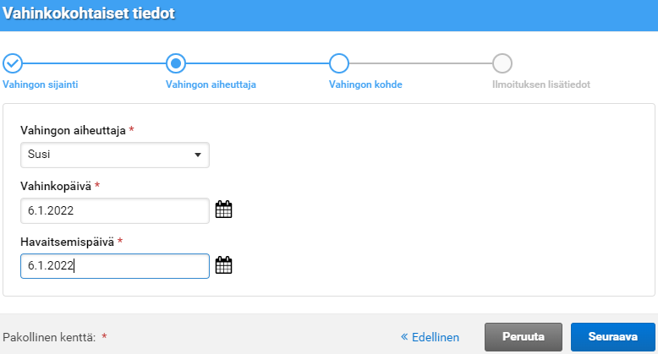Select the Vahingon aiheuttaja step label
This screenshot has height=354, width=658.
(x=211, y=84)
